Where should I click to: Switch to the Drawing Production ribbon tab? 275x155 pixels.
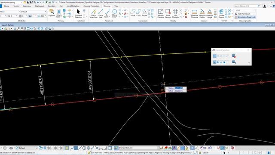(91, 6)
